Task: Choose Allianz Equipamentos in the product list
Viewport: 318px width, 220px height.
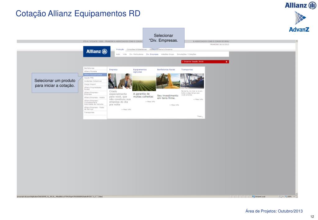Action: click(x=95, y=75)
